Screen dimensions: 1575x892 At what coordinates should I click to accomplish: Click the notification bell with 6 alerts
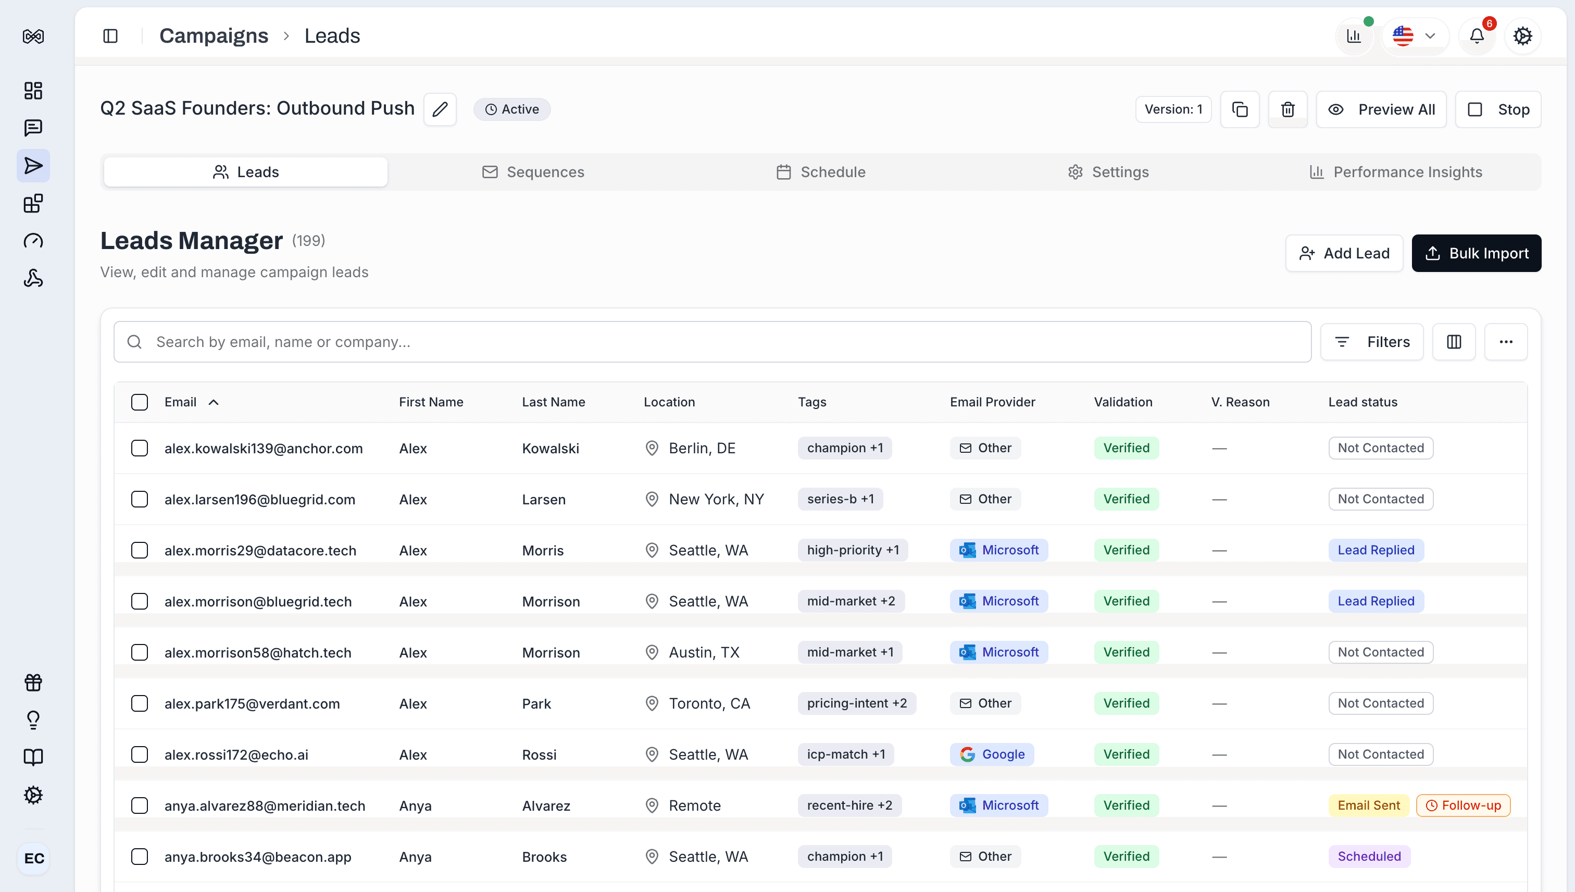point(1477,35)
